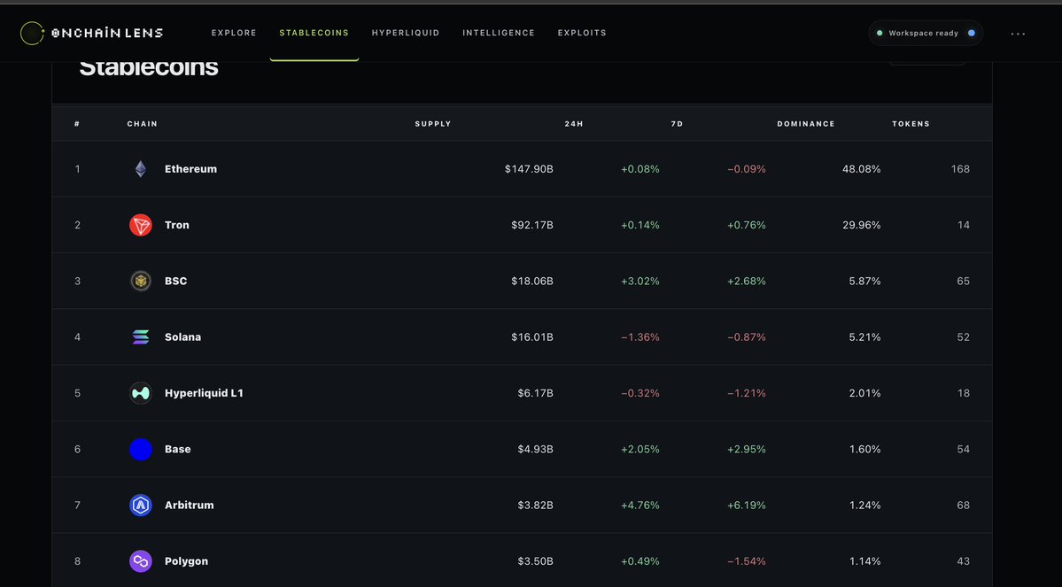Click rank number 5 in table
Viewport: 1062px width, 587px height.
tap(77, 393)
